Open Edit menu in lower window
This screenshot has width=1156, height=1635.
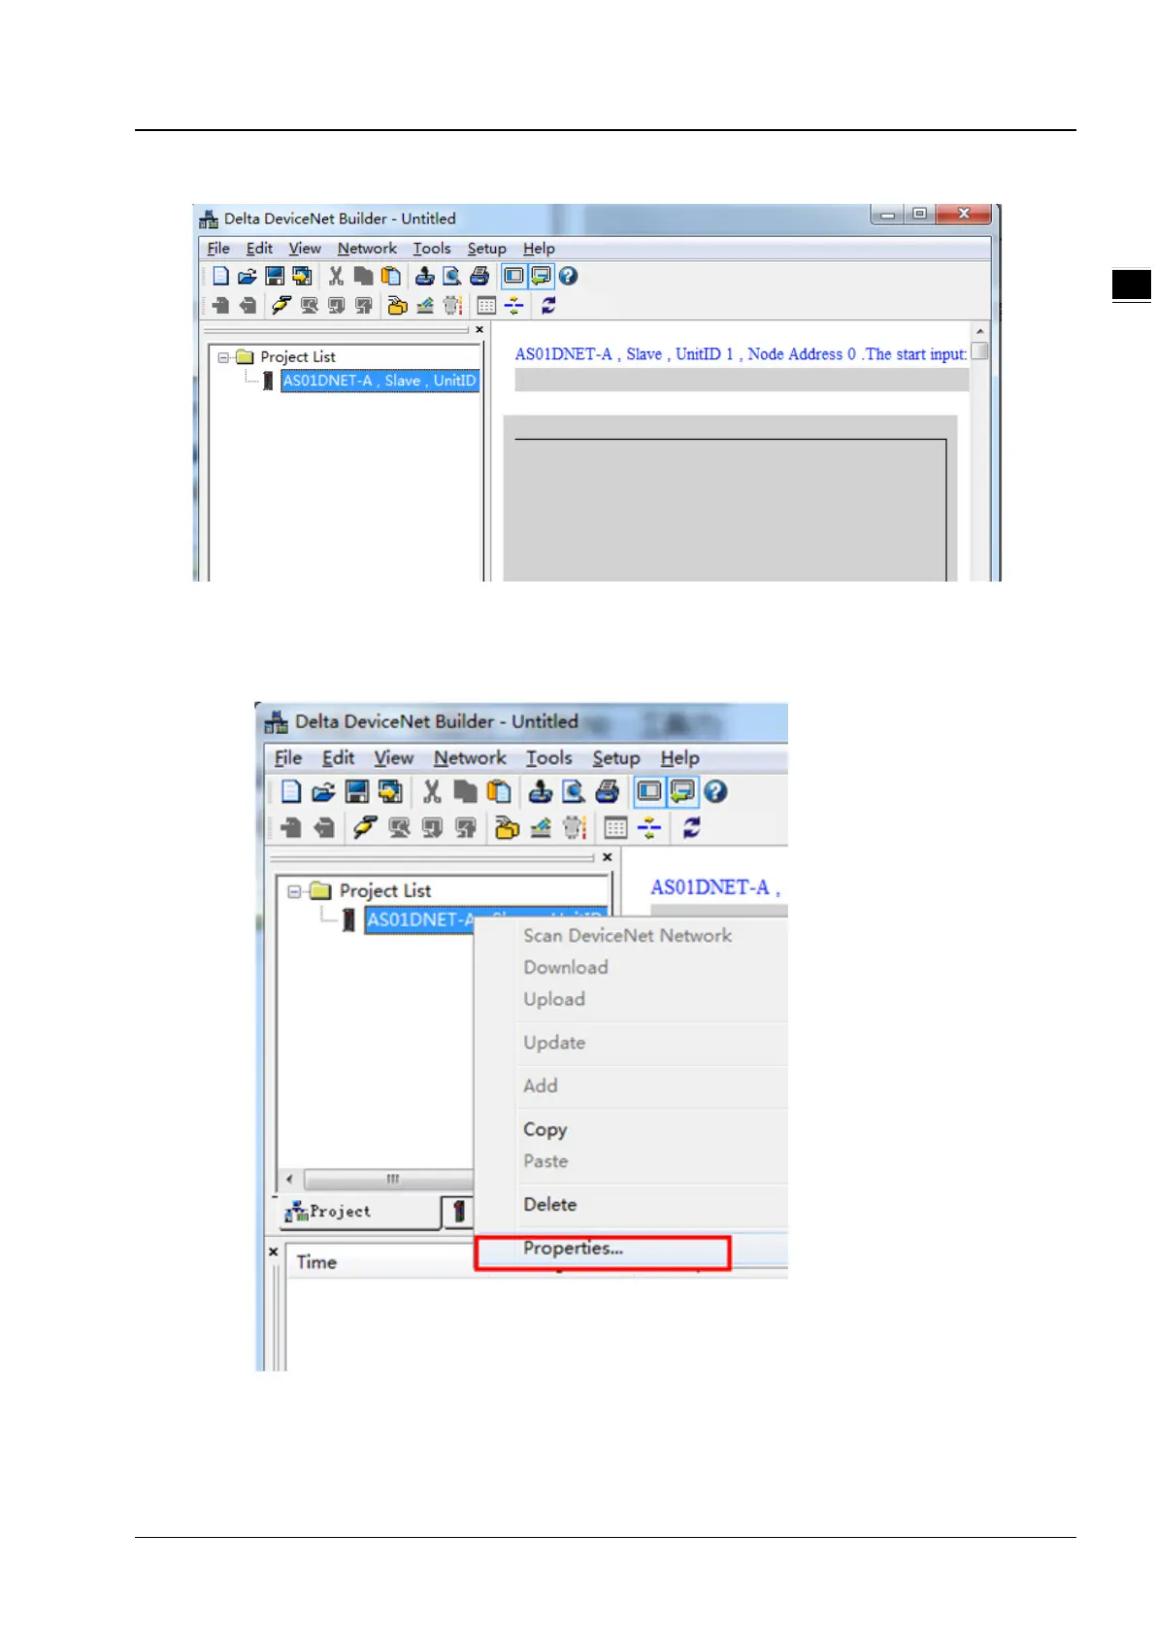[x=339, y=757]
